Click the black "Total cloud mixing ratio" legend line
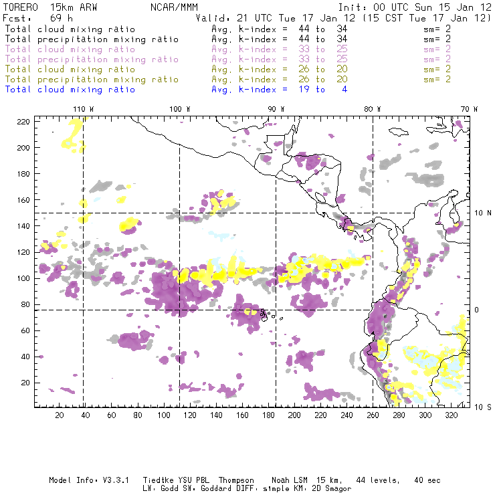 70,29
